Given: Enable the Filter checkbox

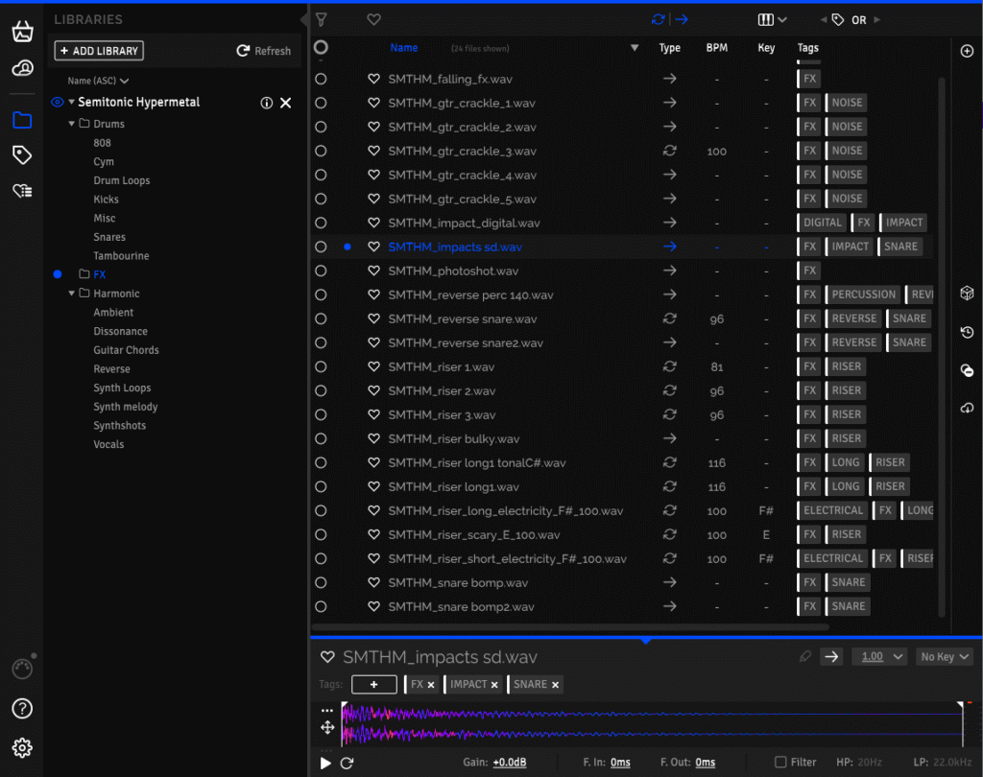Looking at the screenshot, I should tap(781, 763).
